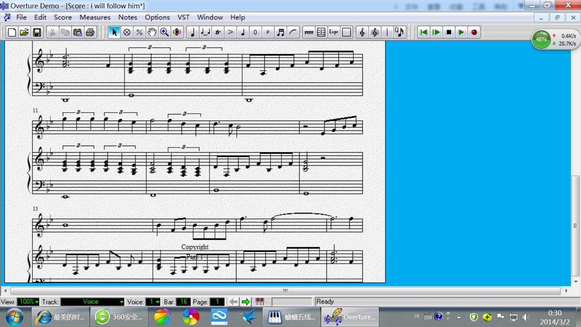Open the View zoom percentage dropdown
581x327 pixels.
29,302
